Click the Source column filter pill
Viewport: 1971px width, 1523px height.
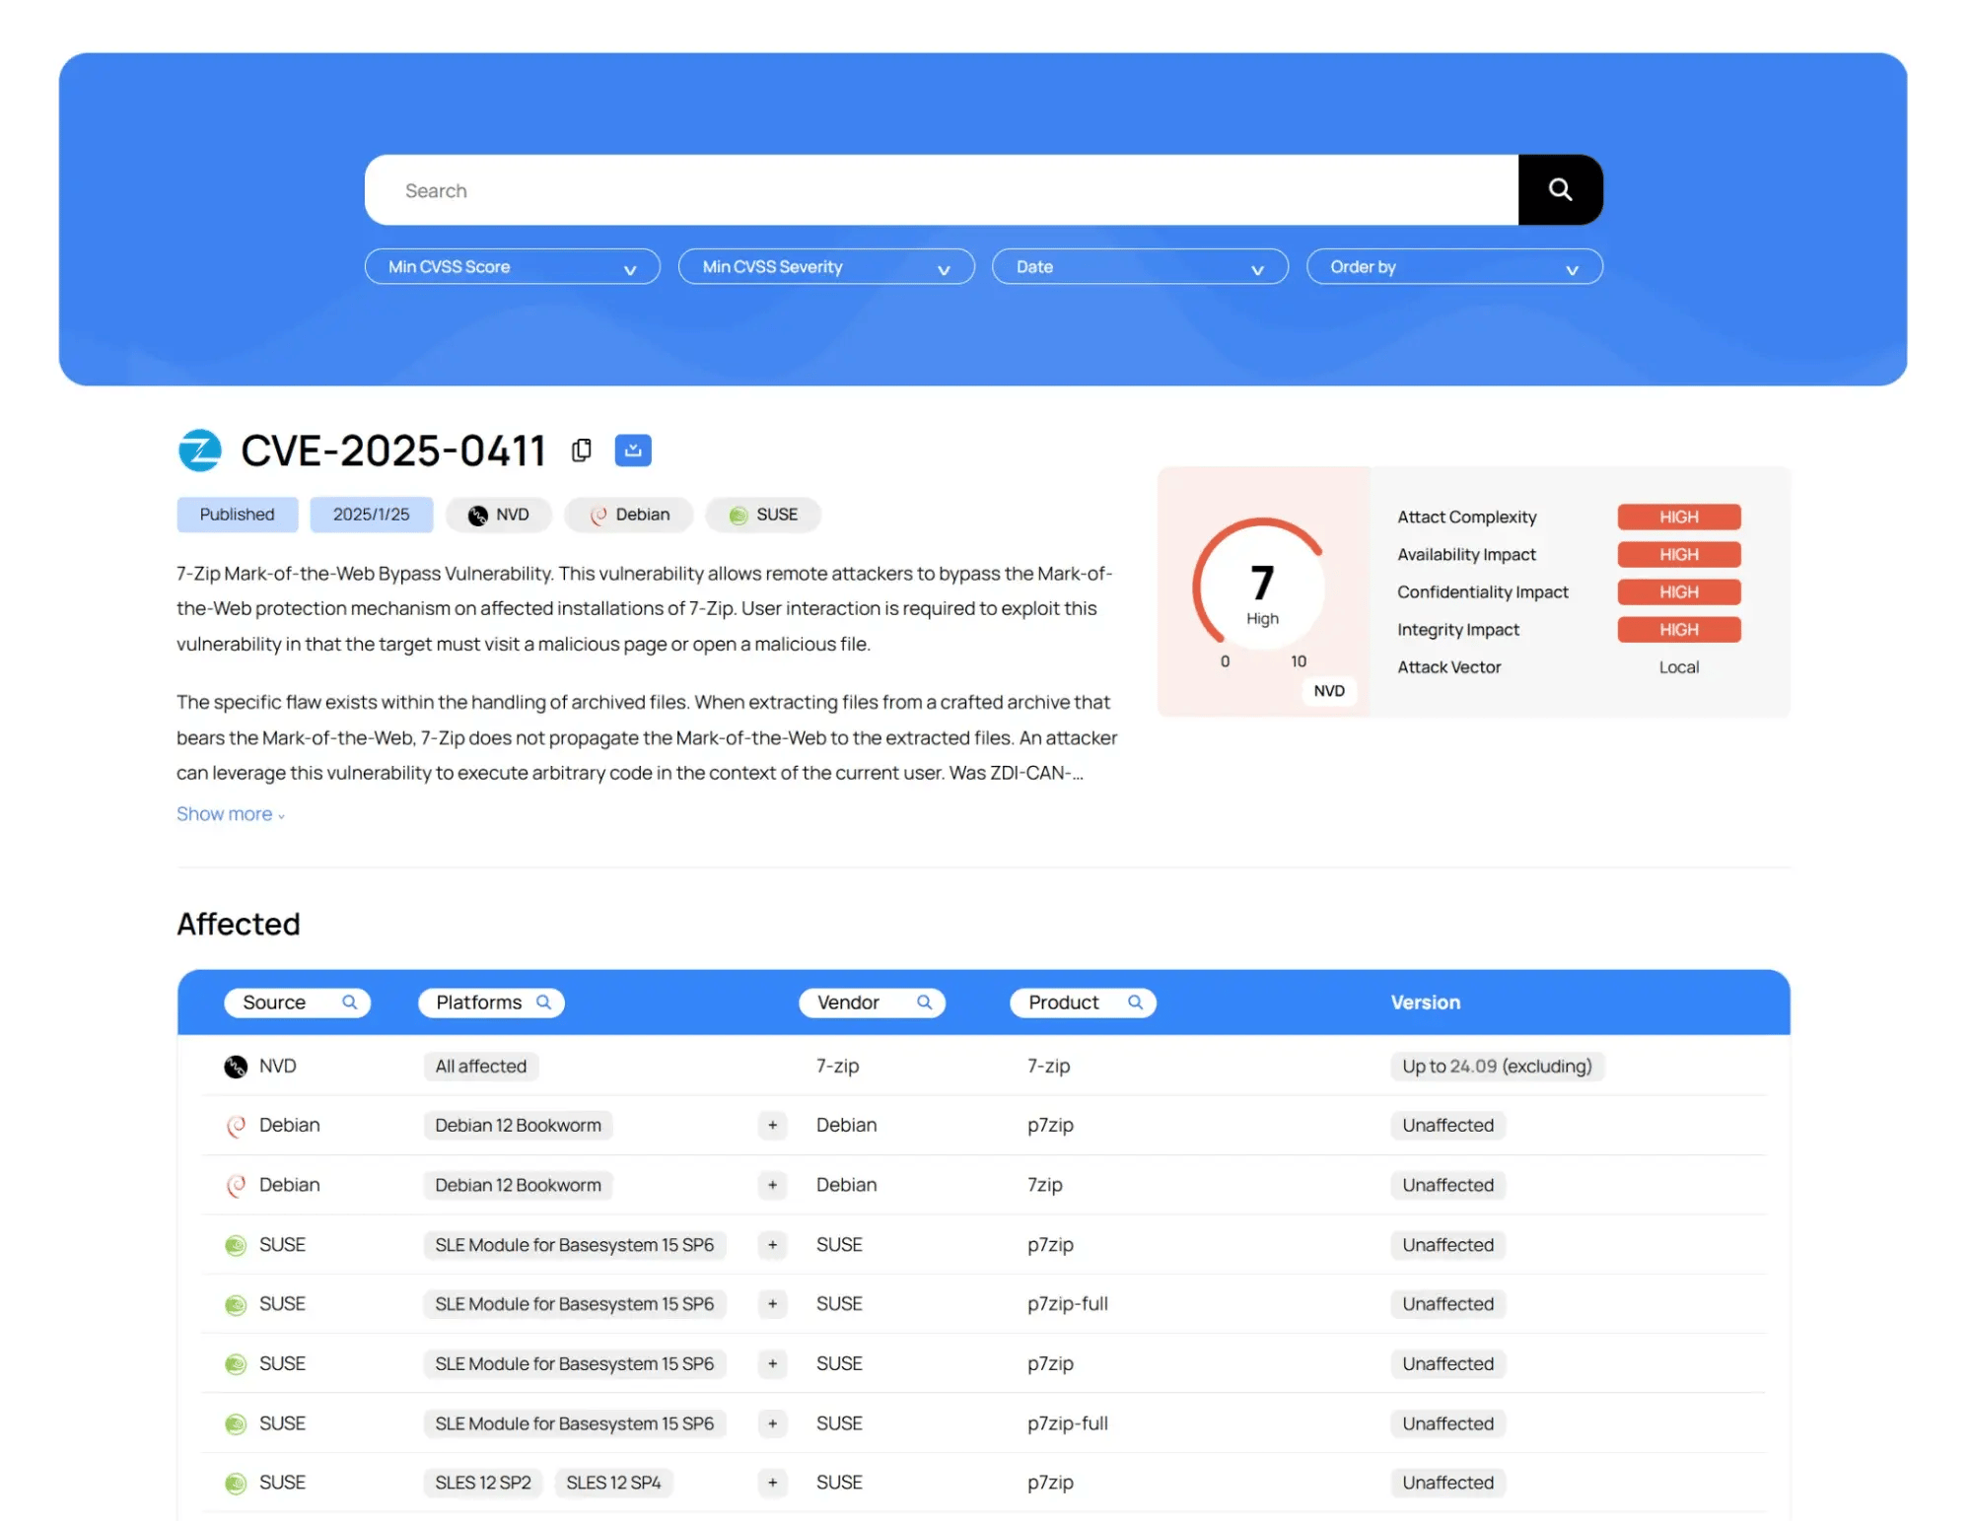(297, 1003)
